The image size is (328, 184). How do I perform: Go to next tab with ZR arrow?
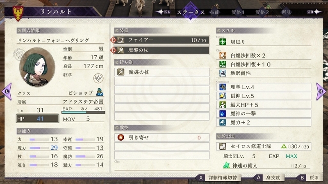pos(314,12)
